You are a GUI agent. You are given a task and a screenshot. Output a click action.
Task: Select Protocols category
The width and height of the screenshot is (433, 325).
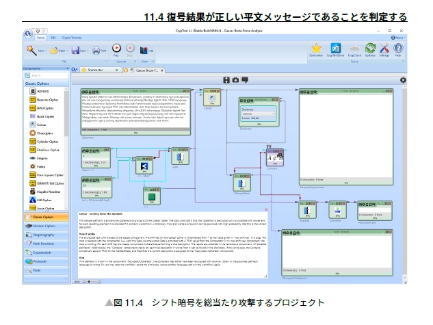[46, 261]
